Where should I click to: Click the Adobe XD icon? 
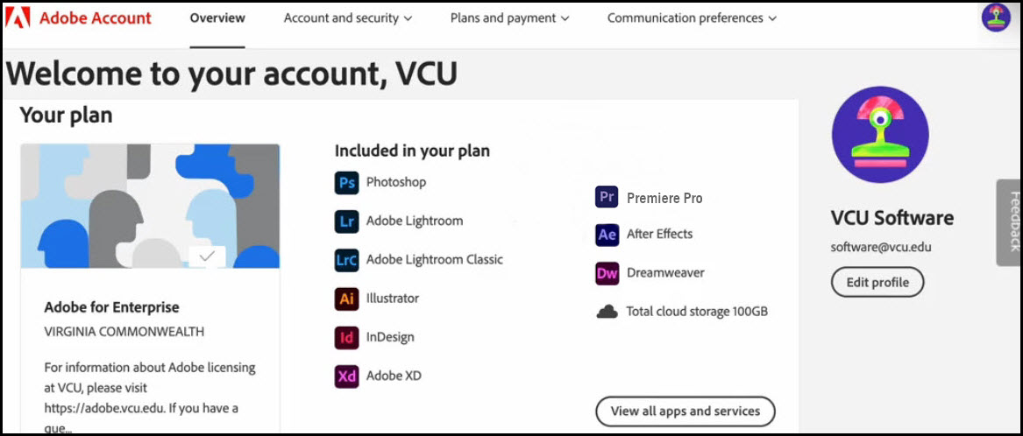[x=346, y=376]
